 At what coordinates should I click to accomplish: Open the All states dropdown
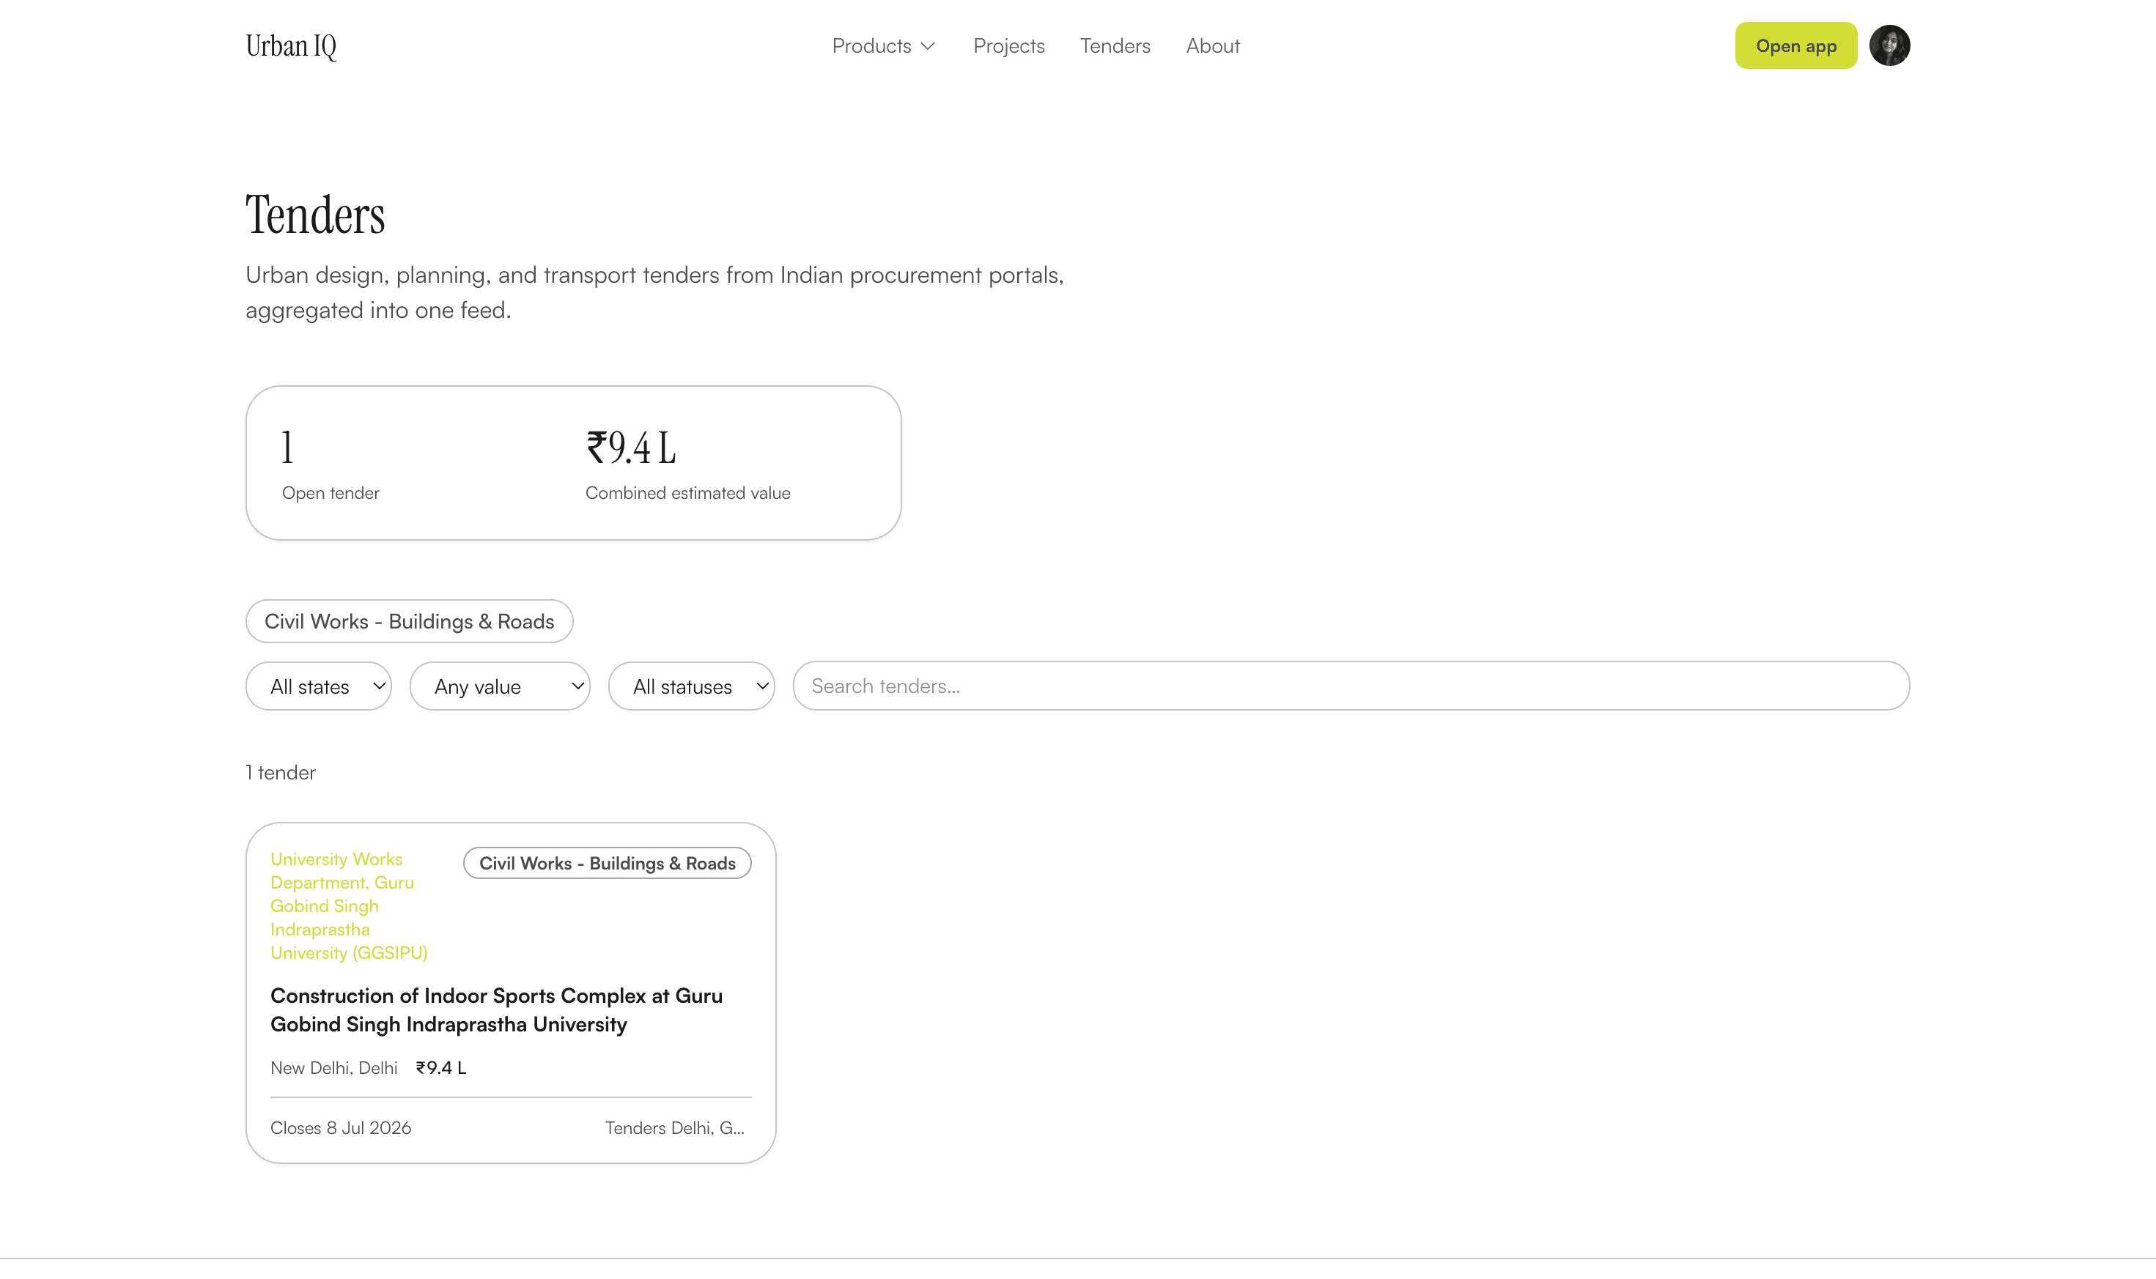319,686
